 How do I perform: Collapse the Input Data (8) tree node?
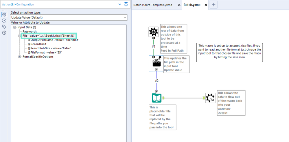tap(14, 27)
